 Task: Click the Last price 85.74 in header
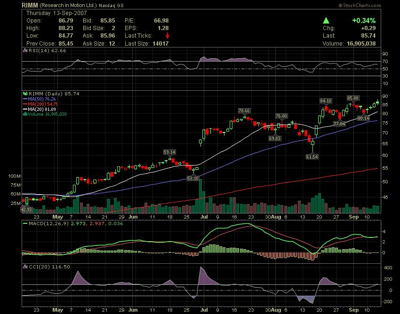click(368, 36)
